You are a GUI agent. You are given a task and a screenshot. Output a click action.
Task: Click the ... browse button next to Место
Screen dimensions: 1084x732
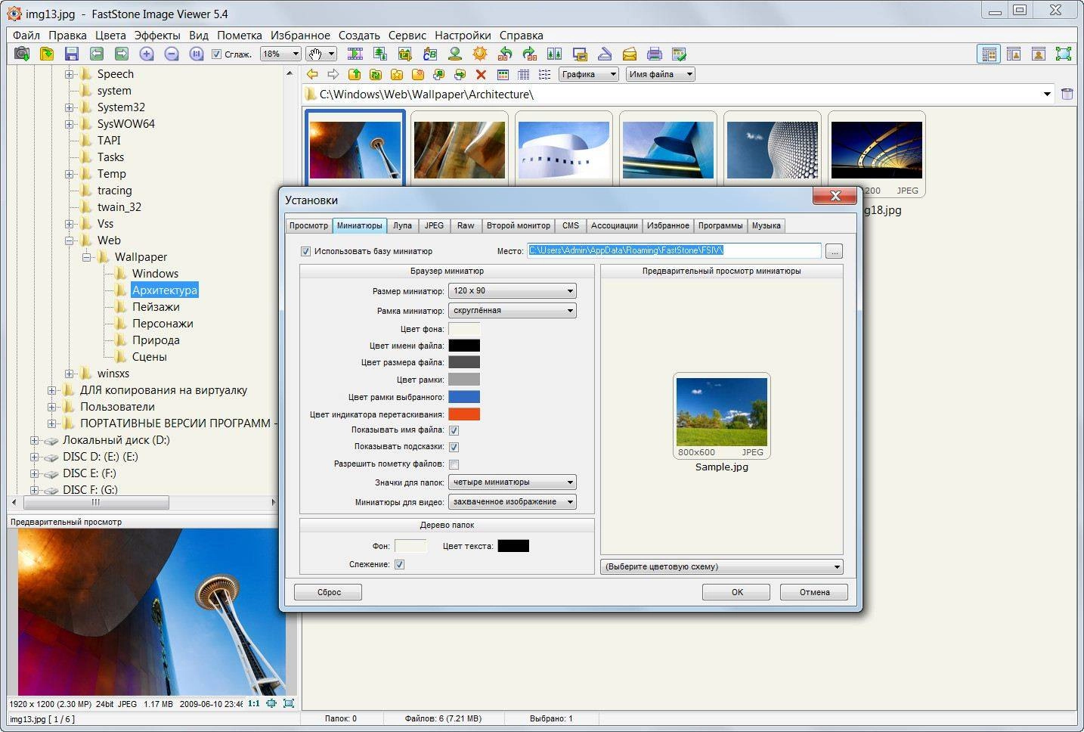point(834,251)
